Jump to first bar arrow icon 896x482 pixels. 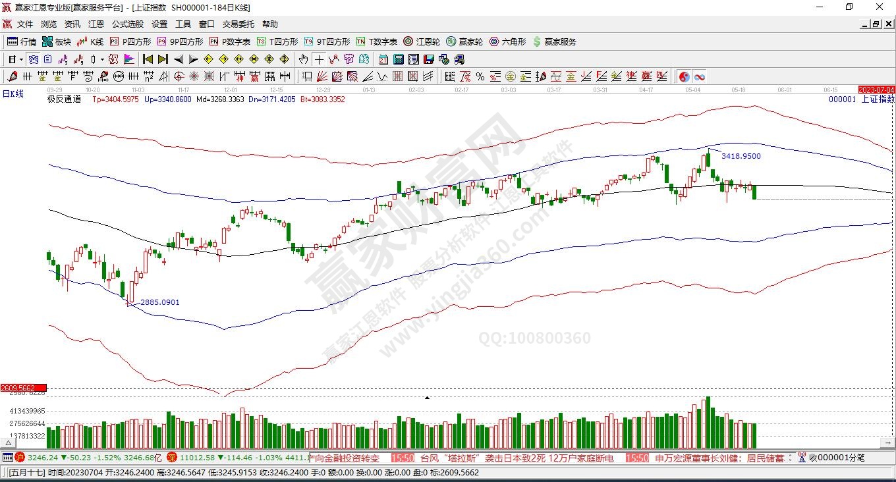coord(148,59)
